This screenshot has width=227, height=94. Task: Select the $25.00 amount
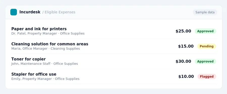[x=183, y=31]
